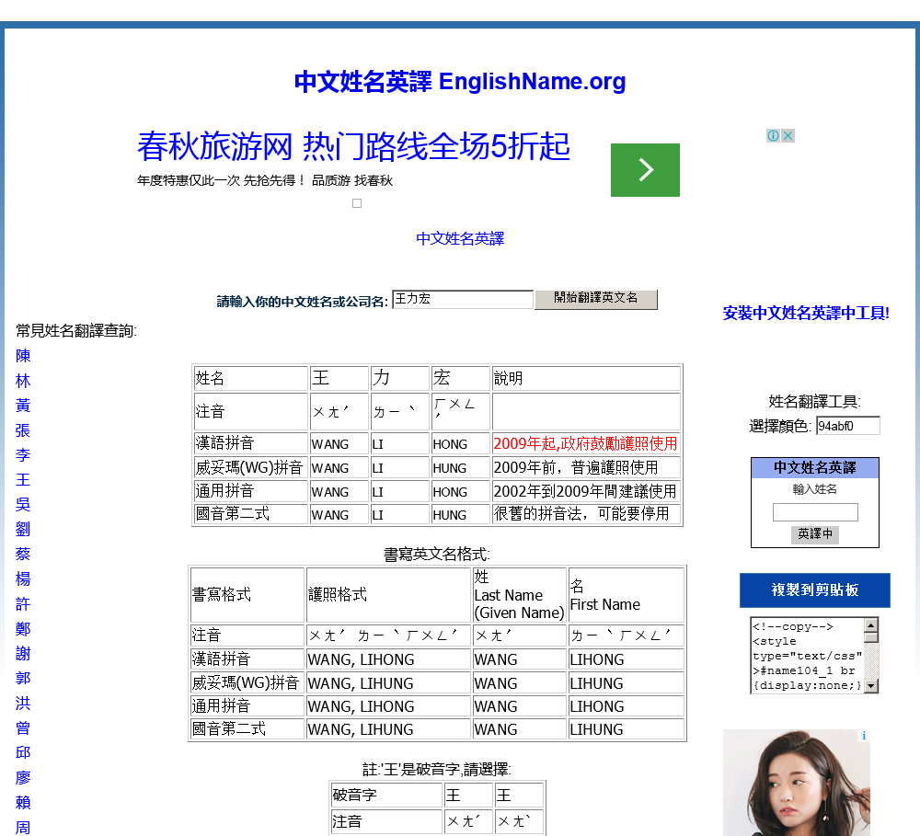The width and height of the screenshot is (920, 836).
Task: Open surname link 曾
Action: pyautogui.click(x=23, y=727)
